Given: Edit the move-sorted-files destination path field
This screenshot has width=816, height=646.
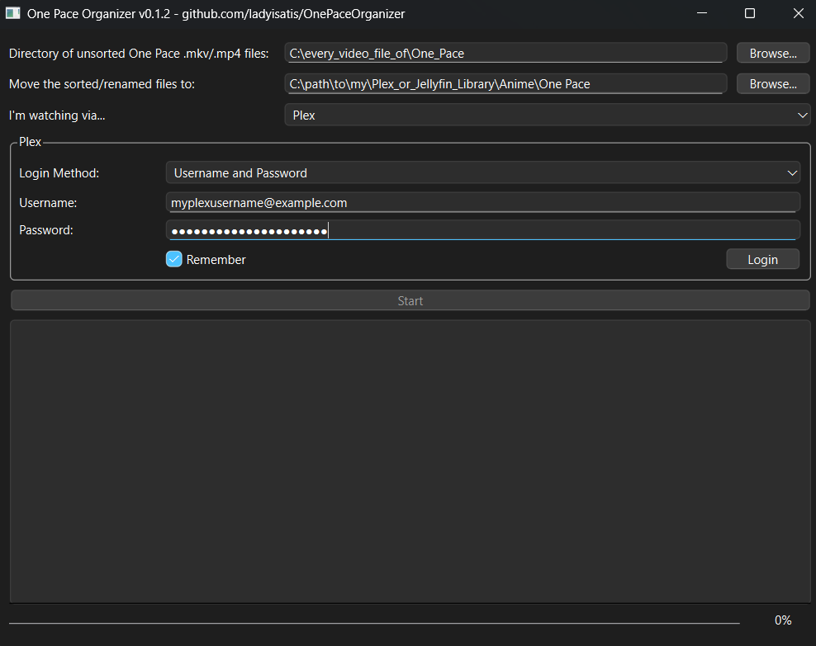Looking at the screenshot, I should click(505, 83).
